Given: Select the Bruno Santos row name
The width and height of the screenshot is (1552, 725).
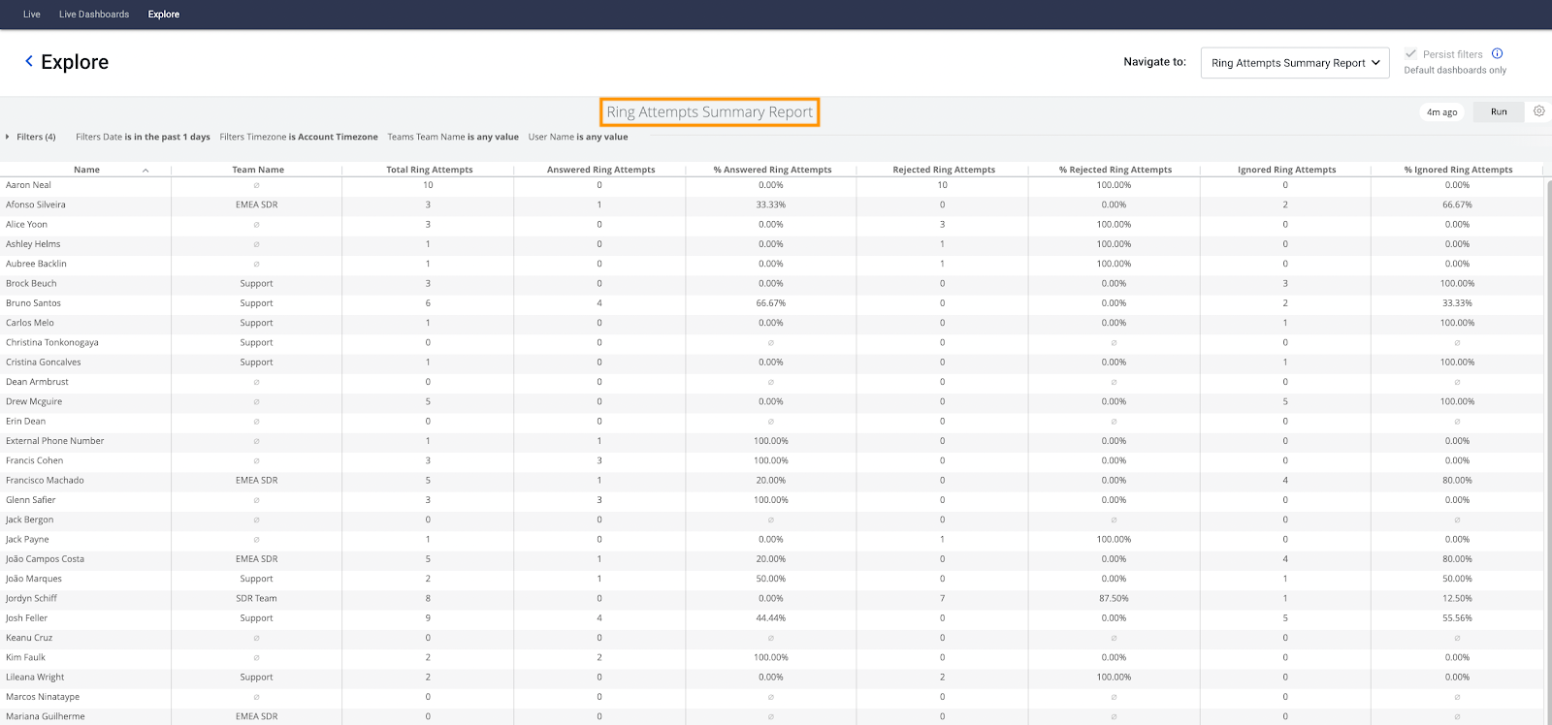Looking at the screenshot, I should coord(33,303).
